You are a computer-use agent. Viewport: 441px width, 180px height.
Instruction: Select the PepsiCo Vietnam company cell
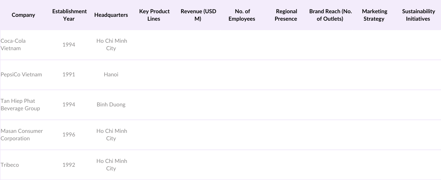[x=21, y=74]
